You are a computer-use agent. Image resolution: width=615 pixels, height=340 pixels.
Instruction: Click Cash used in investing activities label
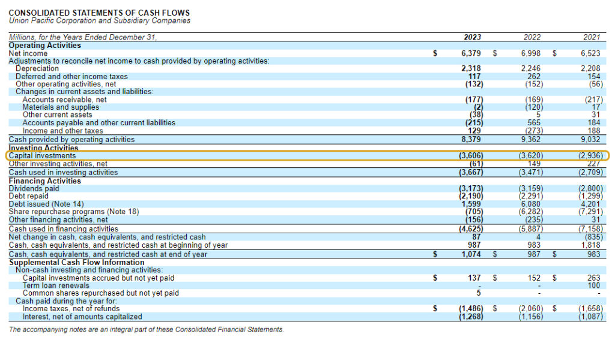[63, 172]
